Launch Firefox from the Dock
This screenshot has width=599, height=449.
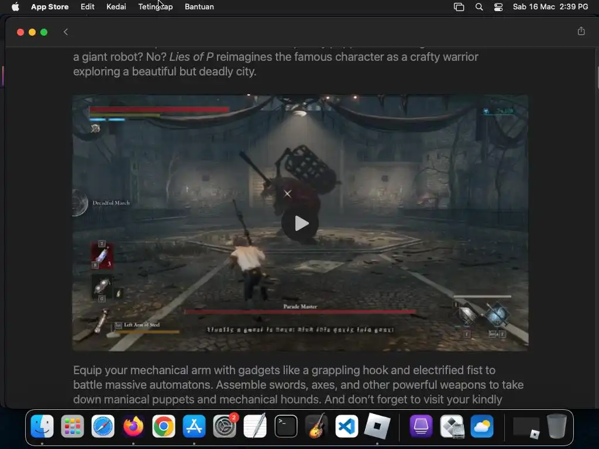point(133,426)
